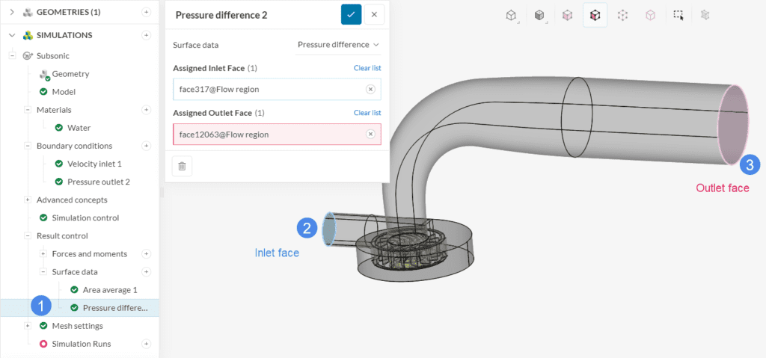This screenshot has width=766, height=358.
Task: Collapse the Subsonic simulation tree
Action: pyautogui.click(x=12, y=55)
